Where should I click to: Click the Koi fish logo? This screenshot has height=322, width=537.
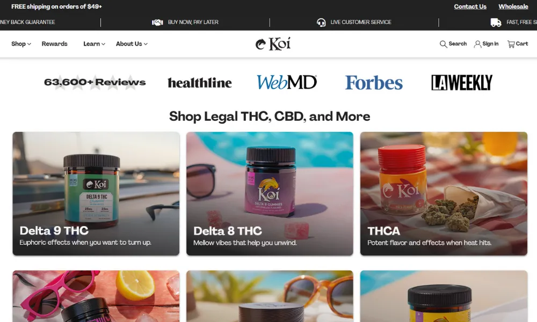pyautogui.click(x=273, y=44)
